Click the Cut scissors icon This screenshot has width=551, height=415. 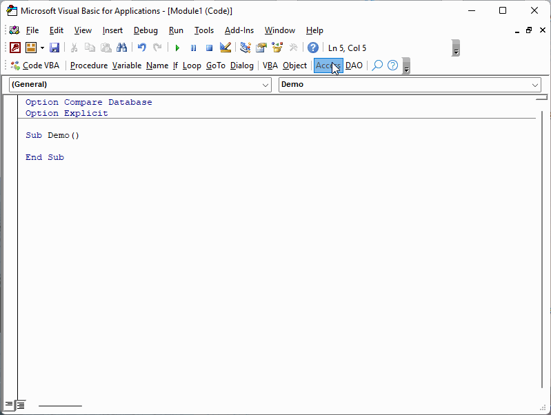74,48
